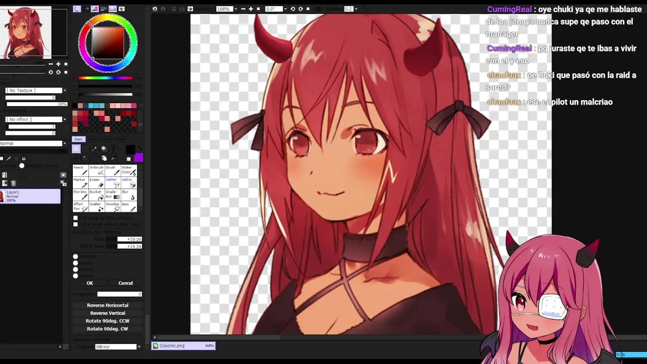Screen dimensions: 647x364
Task: Pick the purple background color swatch
Action: tap(138, 158)
